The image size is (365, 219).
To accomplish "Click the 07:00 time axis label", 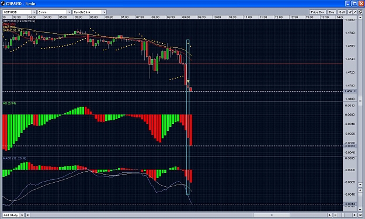I will 124,17.
